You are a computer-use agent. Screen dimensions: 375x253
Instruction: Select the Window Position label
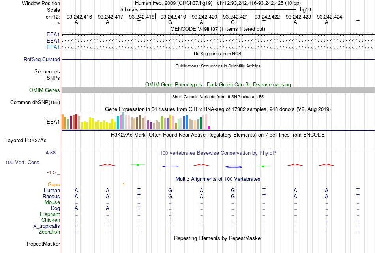click(41, 3)
